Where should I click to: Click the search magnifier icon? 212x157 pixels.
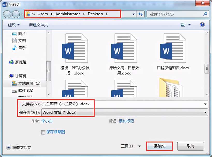pos(205,14)
